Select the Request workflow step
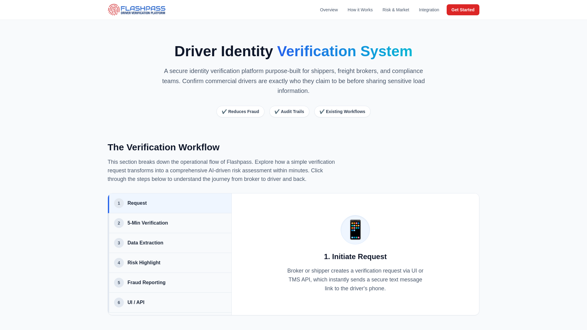 tap(170, 203)
